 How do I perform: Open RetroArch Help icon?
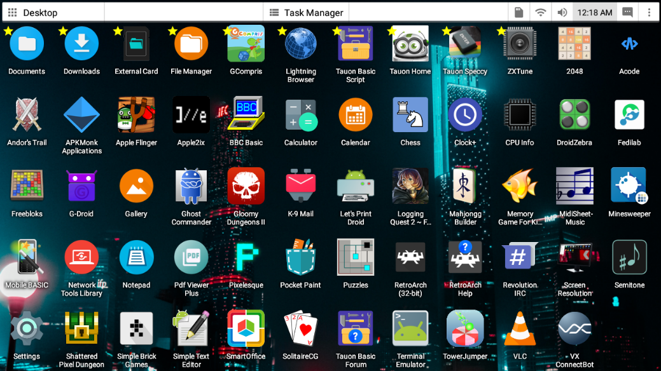pos(465,257)
